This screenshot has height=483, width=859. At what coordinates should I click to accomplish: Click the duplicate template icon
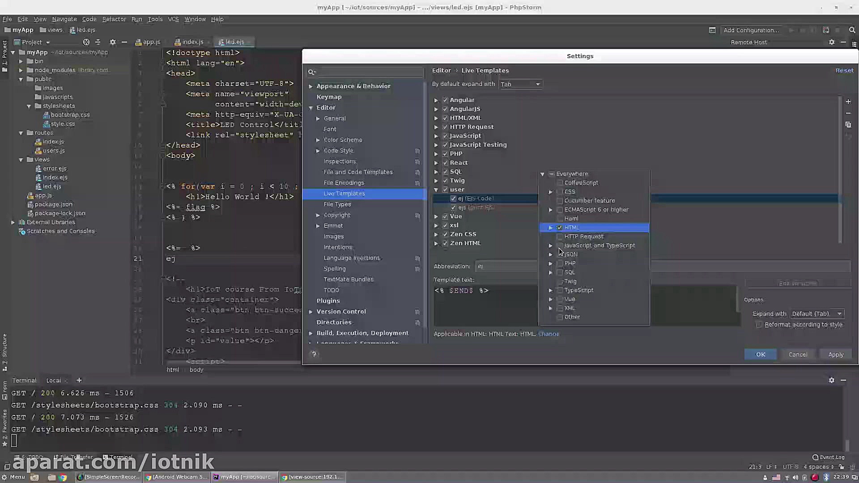tap(848, 125)
